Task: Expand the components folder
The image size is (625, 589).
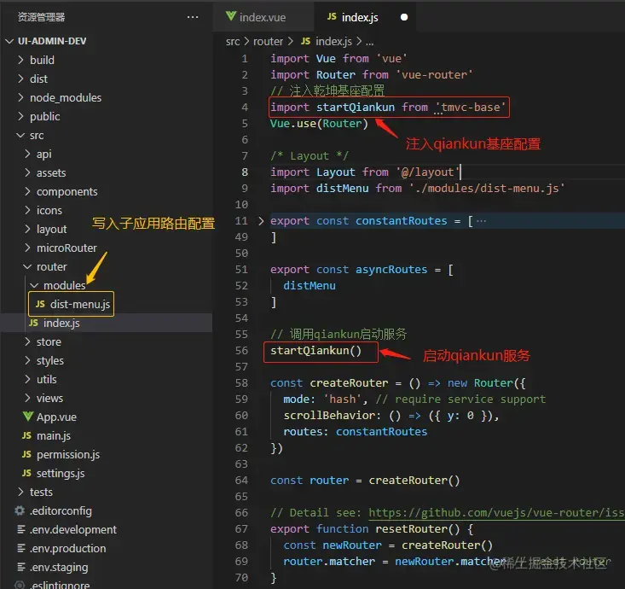Action: coord(27,191)
